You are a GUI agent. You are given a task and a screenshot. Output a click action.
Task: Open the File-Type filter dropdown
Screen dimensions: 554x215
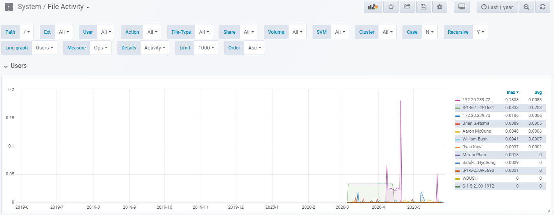(x=204, y=32)
